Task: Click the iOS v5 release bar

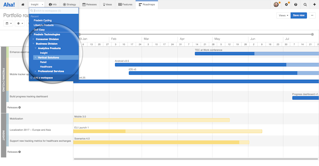Action: 224,73
